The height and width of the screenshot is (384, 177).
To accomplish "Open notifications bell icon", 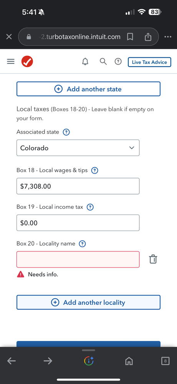I will [85, 62].
